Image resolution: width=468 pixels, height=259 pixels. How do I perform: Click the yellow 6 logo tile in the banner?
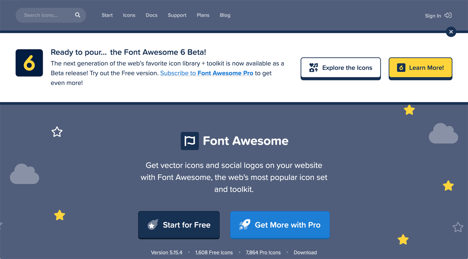point(29,63)
